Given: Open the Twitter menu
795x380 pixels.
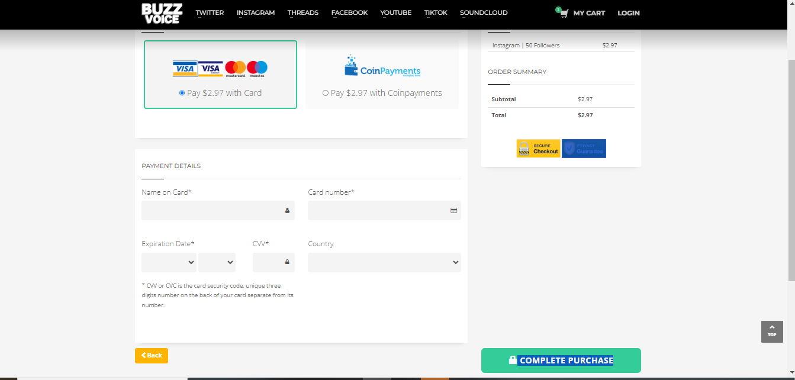Looking at the screenshot, I should pos(210,13).
